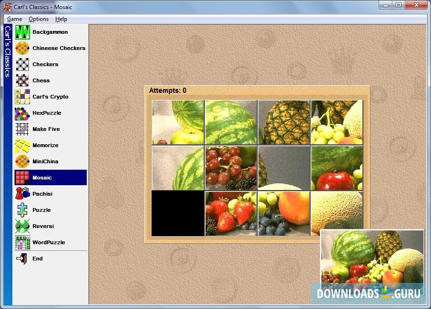Select the Mosaic red tiles icon
Viewport: 431px width, 309px height.
click(x=22, y=178)
